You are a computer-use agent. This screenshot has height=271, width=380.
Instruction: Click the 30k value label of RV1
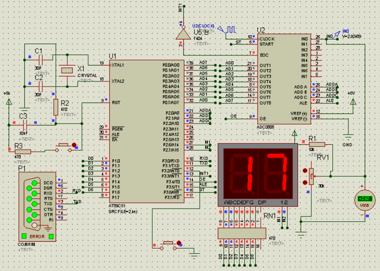click(x=321, y=186)
